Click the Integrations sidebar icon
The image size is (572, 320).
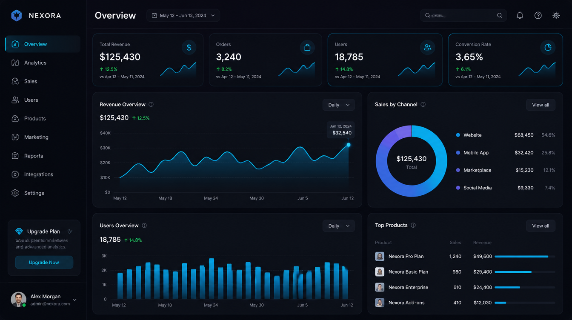point(15,174)
